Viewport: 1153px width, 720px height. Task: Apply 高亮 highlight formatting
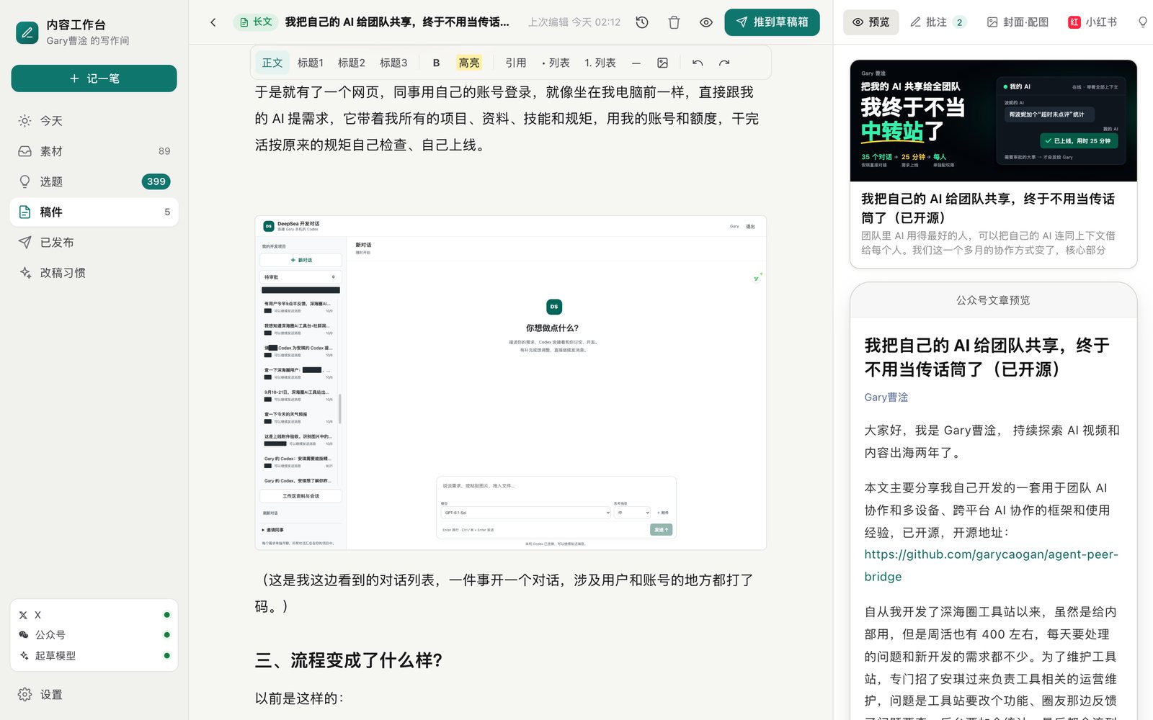click(469, 63)
